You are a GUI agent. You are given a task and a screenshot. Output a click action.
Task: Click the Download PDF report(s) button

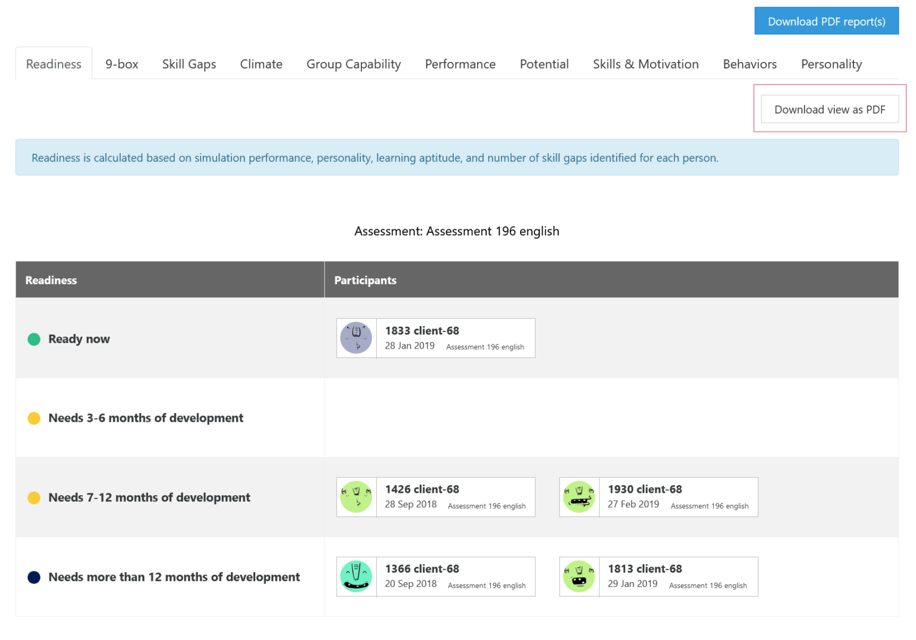point(827,20)
